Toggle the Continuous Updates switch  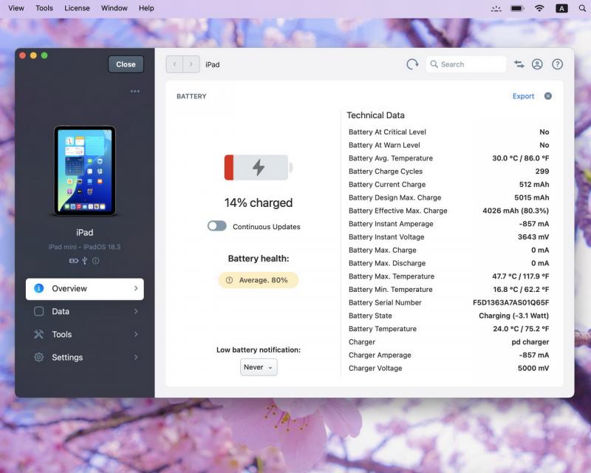217,226
